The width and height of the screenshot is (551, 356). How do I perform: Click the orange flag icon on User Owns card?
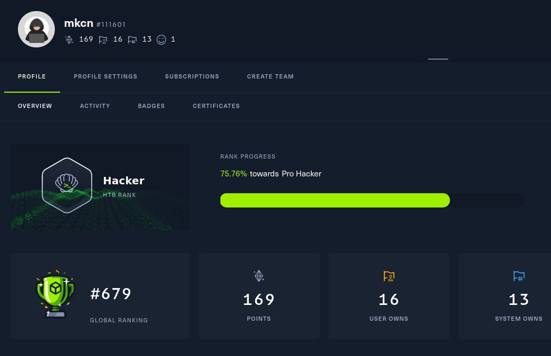click(389, 275)
